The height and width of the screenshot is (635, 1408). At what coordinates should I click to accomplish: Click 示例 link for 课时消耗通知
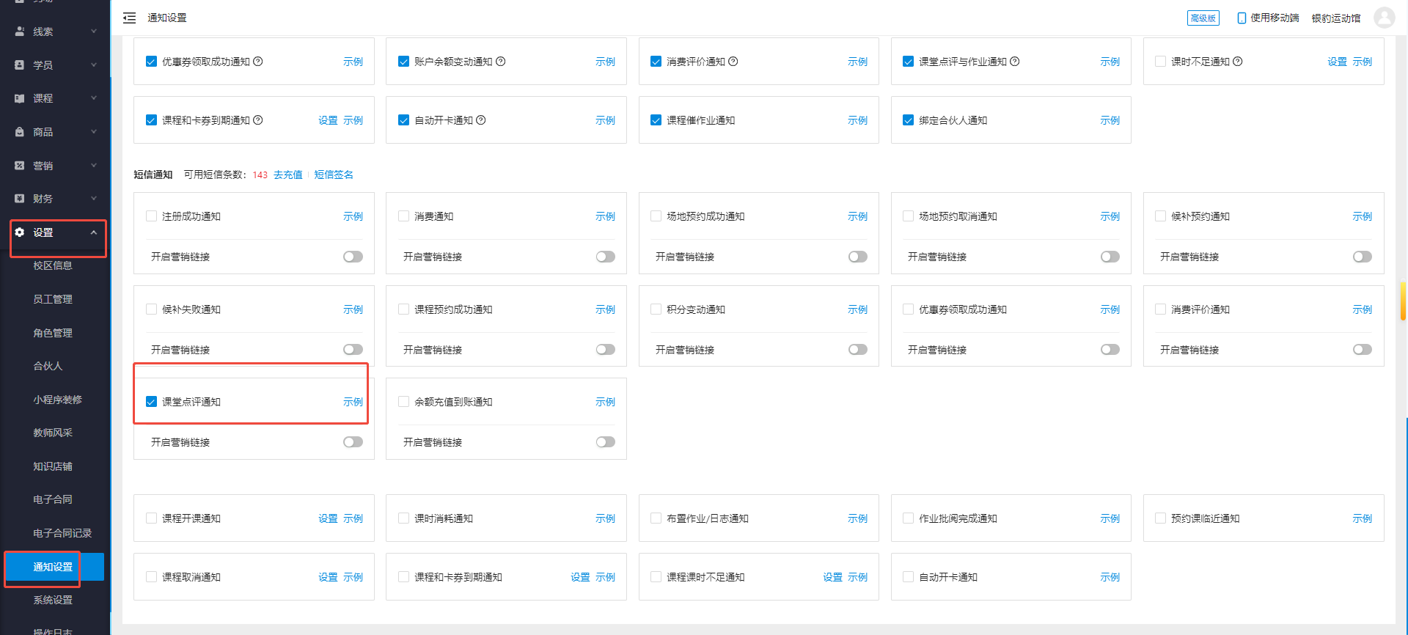[x=605, y=518]
